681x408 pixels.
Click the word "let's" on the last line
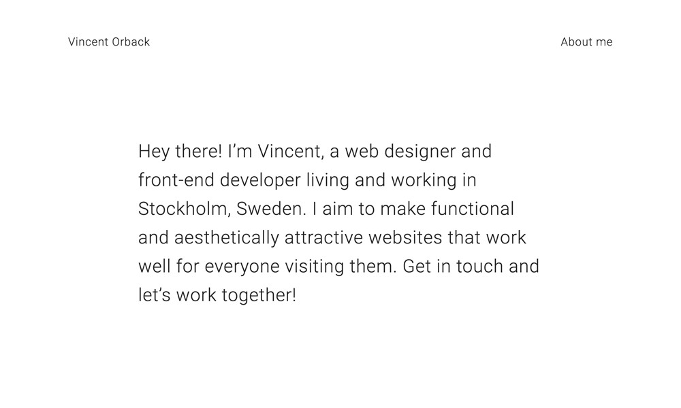pyautogui.click(x=154, y=296)
